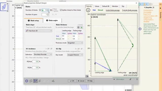Toggle Outside blade passage display
162x91 pixels.
coord(130,10)
